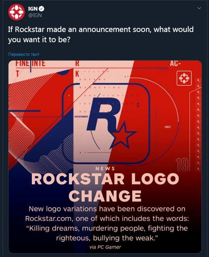The width and height of the screenshot is (209, 257).
Task: Click the IGN profile avatar
Action: (x=17, y=12)
